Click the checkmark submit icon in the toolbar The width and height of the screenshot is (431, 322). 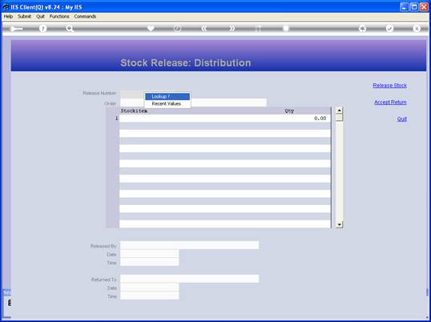pyautogui.click(x=390, y=29)
